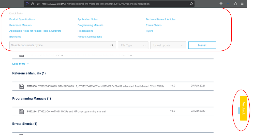
Task: Open the RM0090 reference manual title
Action: (x=96, y=86)
